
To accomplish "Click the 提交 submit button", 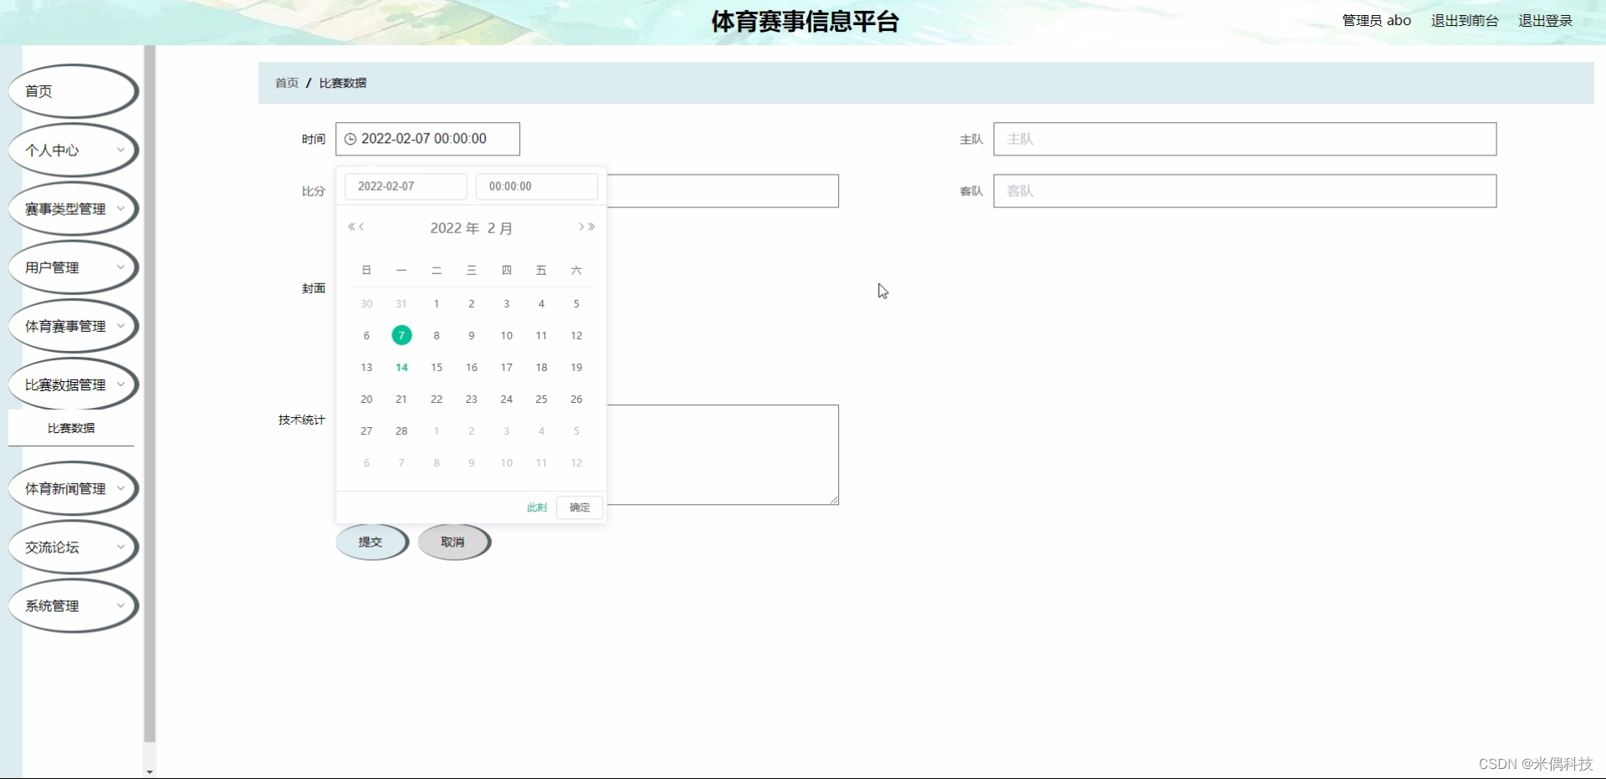I will [x=371, y=542].
